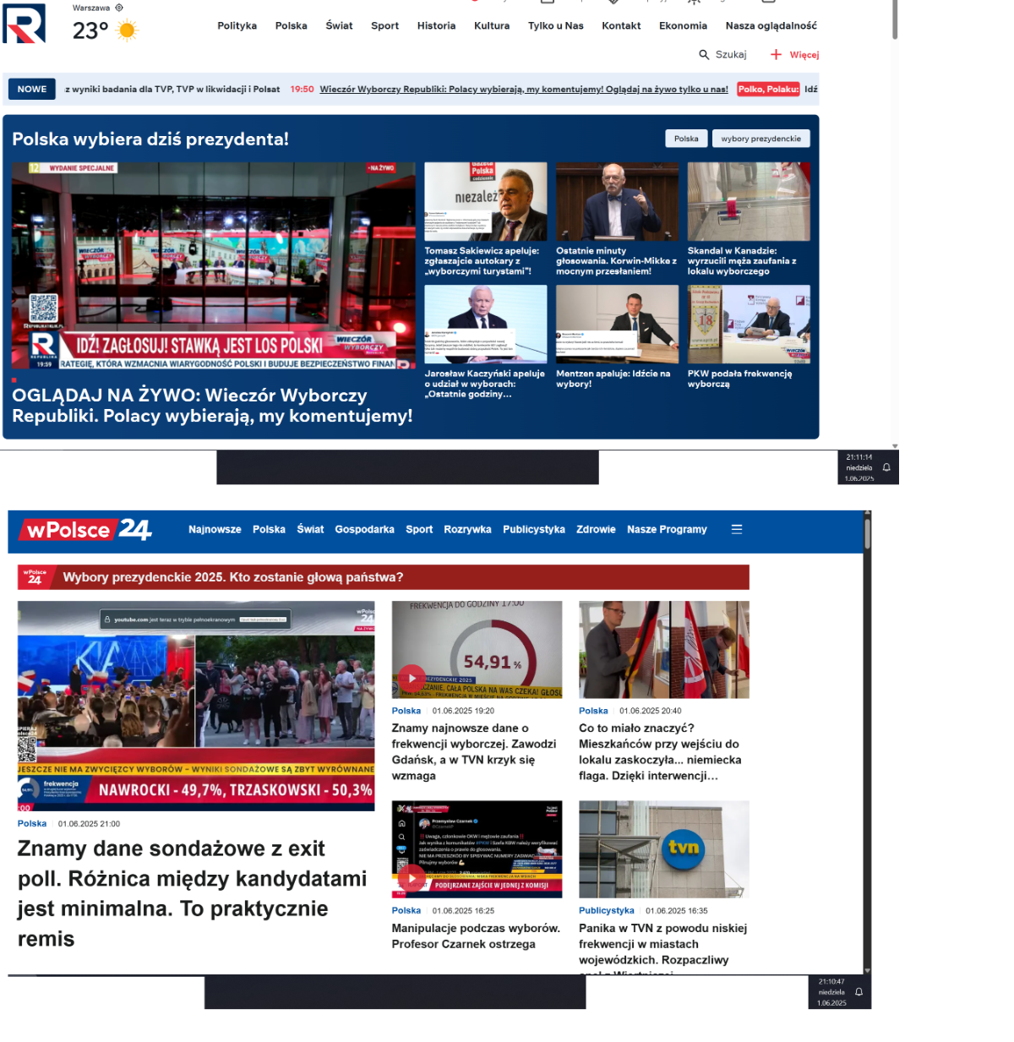The height and width of the screenshot is (1042, 1014).
Task: Play the Manipulacje podczas wyborów video
Action: click(x=412, y=878)
